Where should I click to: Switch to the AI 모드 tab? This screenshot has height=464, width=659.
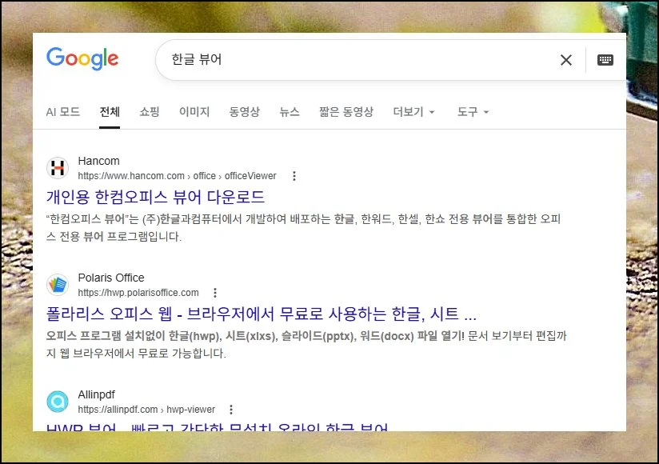coord(63,112)
